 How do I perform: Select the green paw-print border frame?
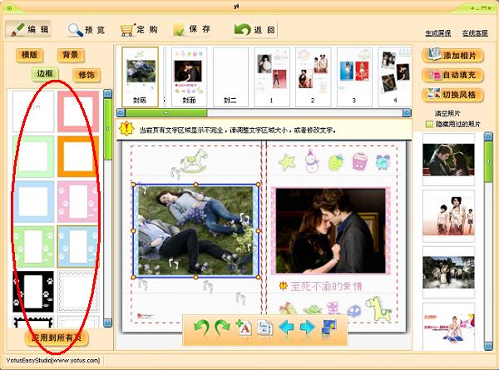[33, 247]
